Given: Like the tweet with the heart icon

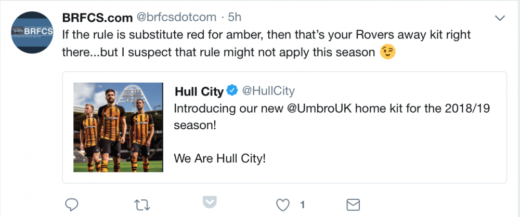Looking at the screenshot, I should tap(282, 205).
